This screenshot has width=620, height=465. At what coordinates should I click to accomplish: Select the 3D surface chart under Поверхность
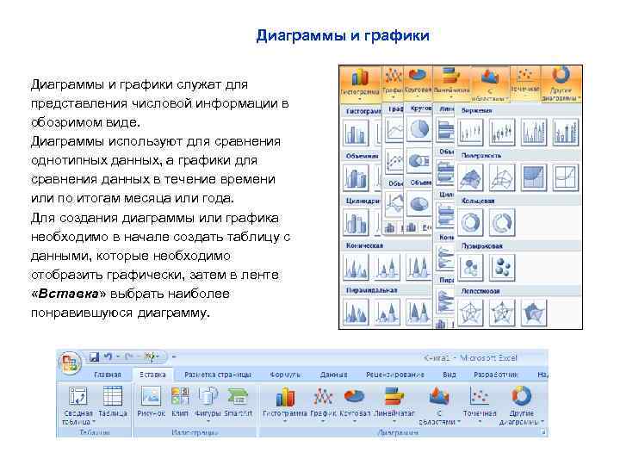(x=470, y=177)
